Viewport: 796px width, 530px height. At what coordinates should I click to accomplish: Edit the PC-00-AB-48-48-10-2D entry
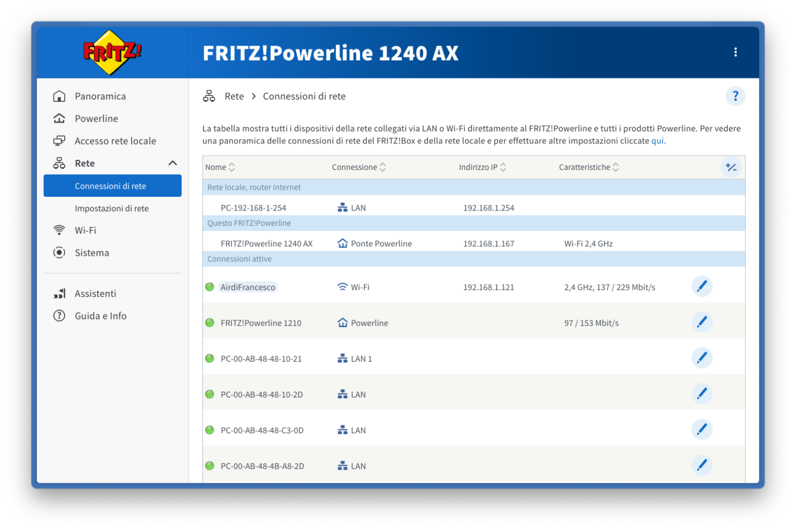[702, 394]
